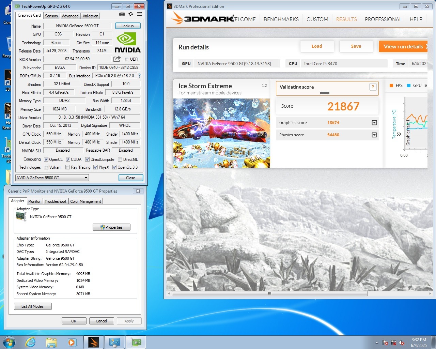Expand the Graphics score details

[374, 123]
